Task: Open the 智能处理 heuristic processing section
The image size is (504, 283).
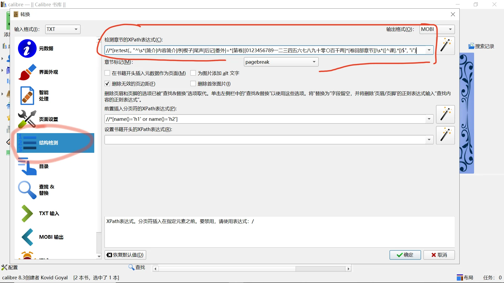Action: pyautogui.click(x=55, y=96)
